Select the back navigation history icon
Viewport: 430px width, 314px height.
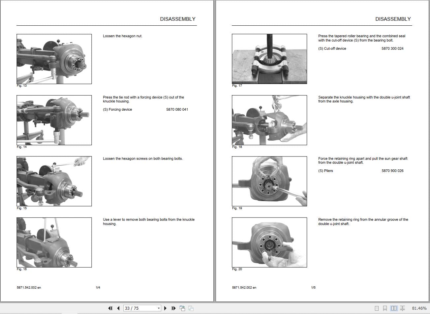coord(182,308)
